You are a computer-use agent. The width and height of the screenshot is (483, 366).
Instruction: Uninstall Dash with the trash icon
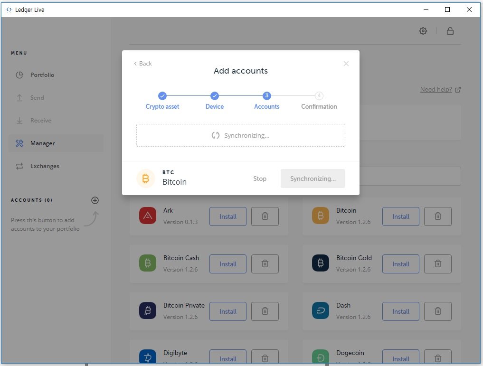[438, 311]
